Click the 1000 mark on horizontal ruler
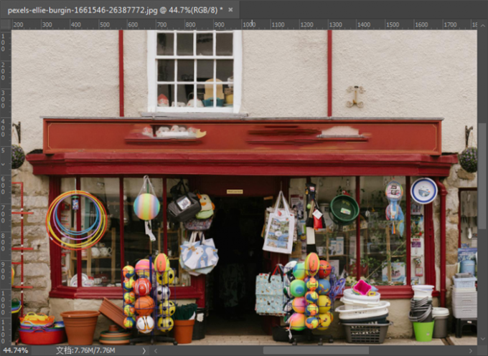 tap(249, 24)
